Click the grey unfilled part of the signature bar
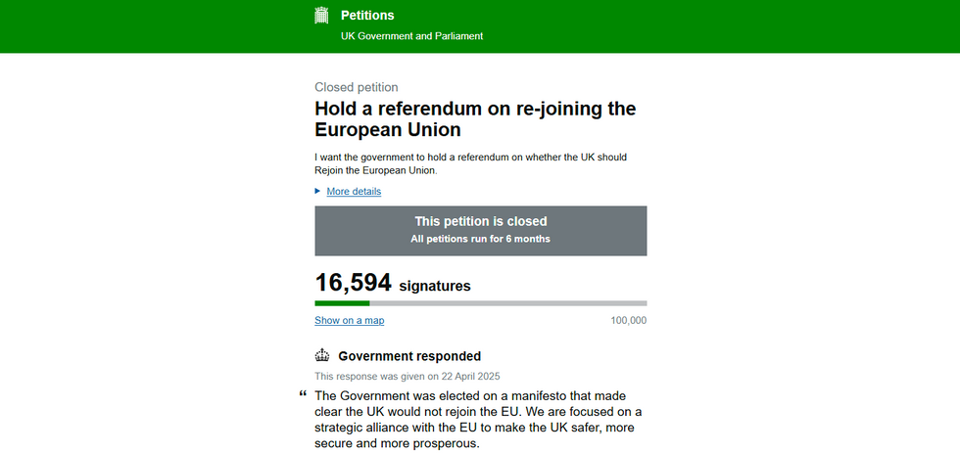 pyautogui.click(x=507, y=303)
